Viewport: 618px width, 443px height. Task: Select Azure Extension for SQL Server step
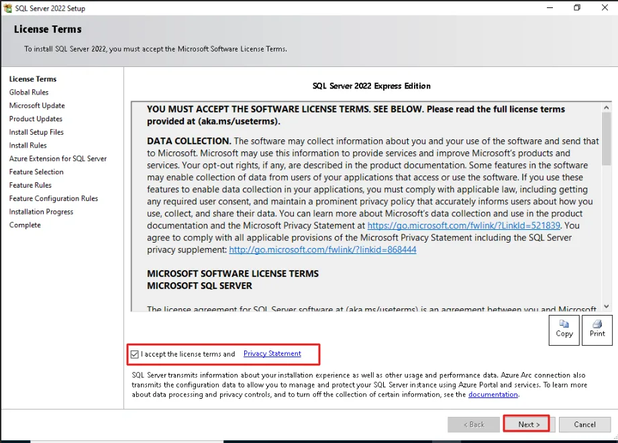pyautogui.click(x=58, y=159)
